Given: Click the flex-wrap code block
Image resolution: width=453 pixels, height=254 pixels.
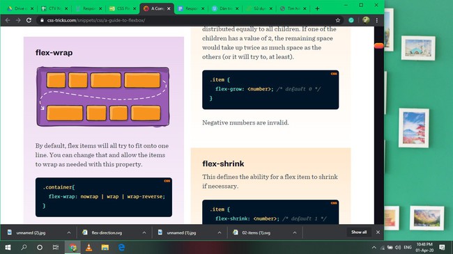Looking at the screenshot, I should [x=104, y=197].
